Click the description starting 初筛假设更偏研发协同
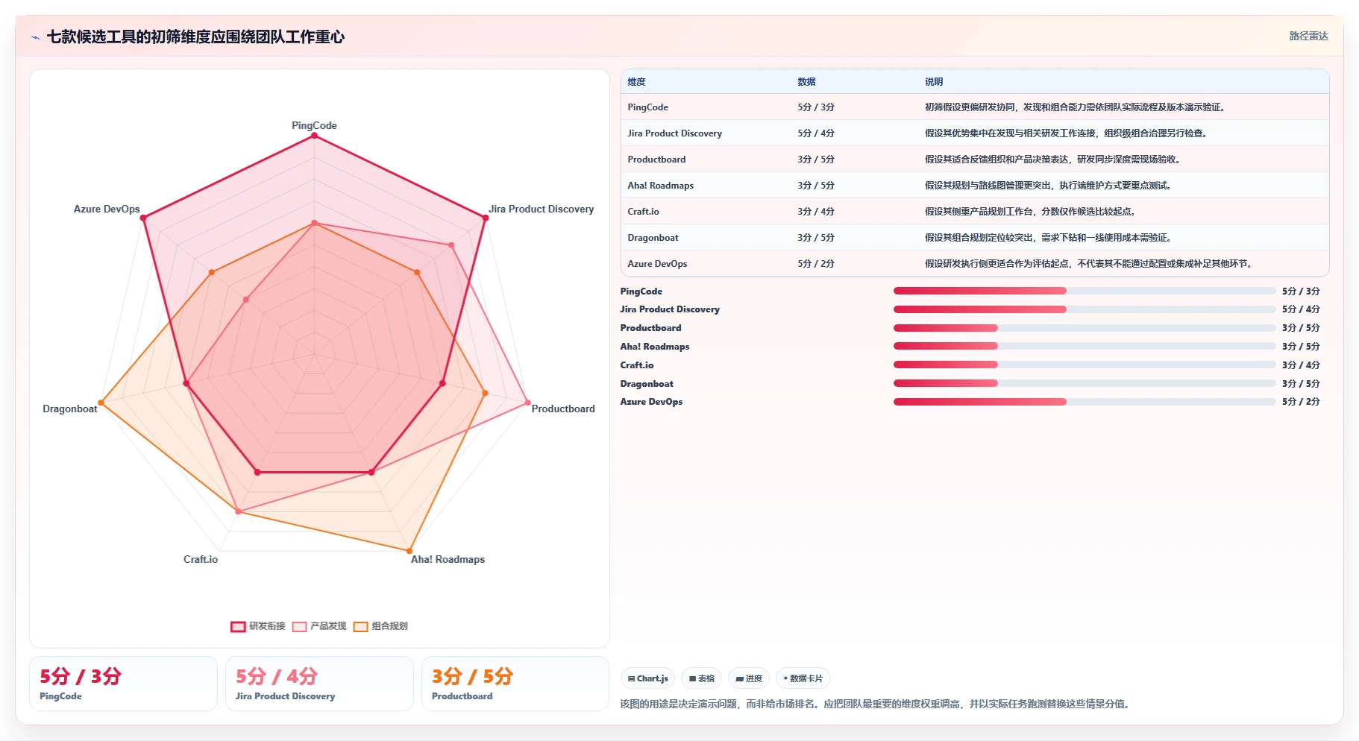Screen dimensions: 1359x741 pos(1076,107)
